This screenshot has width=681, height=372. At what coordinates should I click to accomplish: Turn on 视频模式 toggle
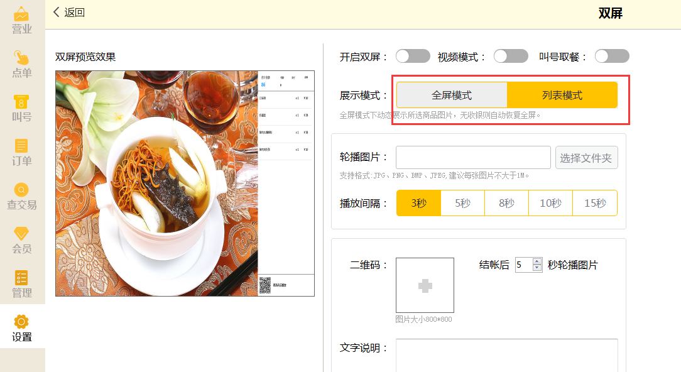click(x=510, y=57)
